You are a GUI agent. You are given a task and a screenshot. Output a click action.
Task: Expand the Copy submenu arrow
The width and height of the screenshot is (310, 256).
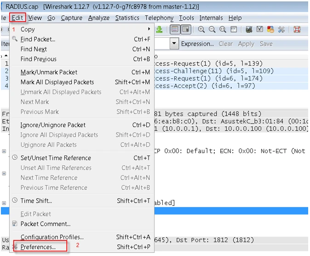click(x=149, y=29)
